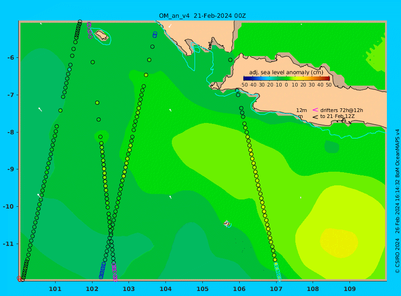Click the magenta circles at the top near 102E

(89, 30)
